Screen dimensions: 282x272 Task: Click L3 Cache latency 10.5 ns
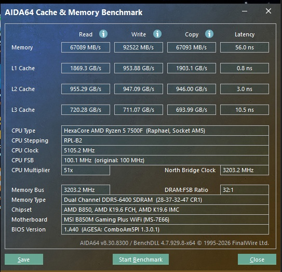coord(245,110)
